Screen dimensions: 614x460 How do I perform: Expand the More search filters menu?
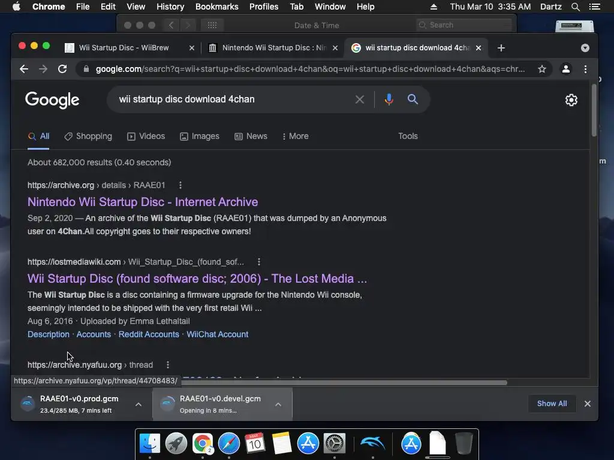295,136
